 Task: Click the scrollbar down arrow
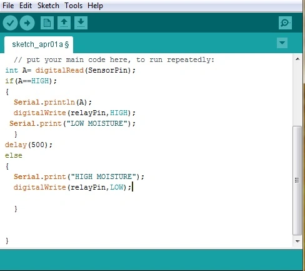[x=297, y=242]
